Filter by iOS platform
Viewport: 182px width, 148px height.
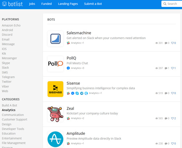(4, 49)
